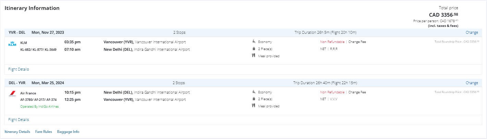Click the baggage icon for KLM flight

[254, 49]
